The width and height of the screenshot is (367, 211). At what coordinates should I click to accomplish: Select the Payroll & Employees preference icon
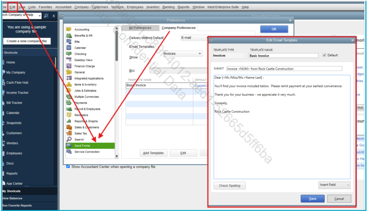coord(69,109)
